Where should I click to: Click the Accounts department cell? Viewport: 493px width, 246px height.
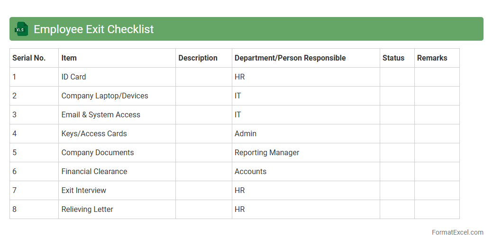(x=250, y=172)
